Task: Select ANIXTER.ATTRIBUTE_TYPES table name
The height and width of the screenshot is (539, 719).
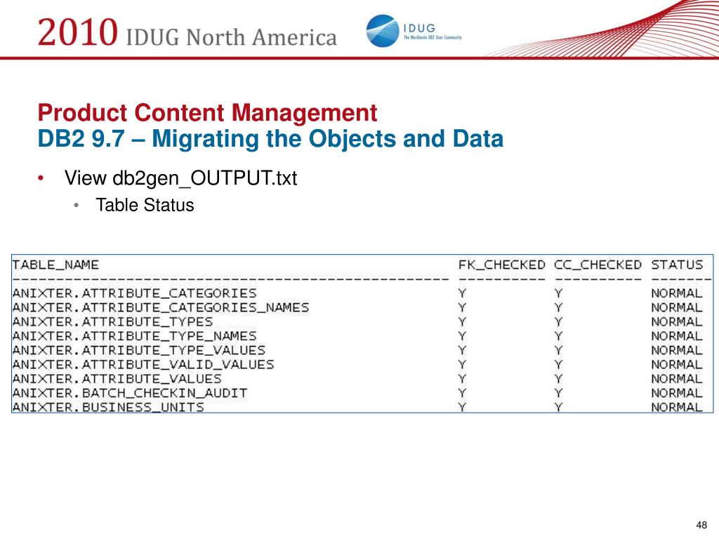Action: point(112,321)
